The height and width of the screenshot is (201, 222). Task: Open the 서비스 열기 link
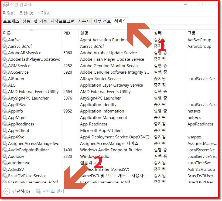[x=53, y=191]
